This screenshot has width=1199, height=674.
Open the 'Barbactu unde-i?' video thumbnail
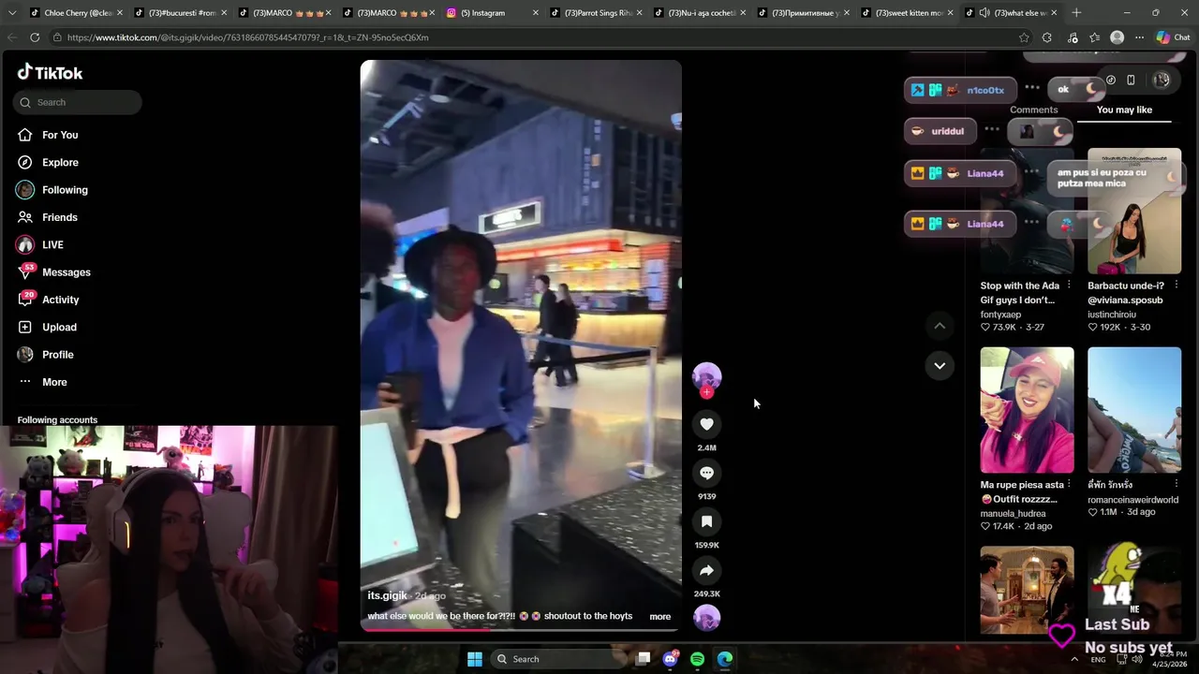point(1134,212)
